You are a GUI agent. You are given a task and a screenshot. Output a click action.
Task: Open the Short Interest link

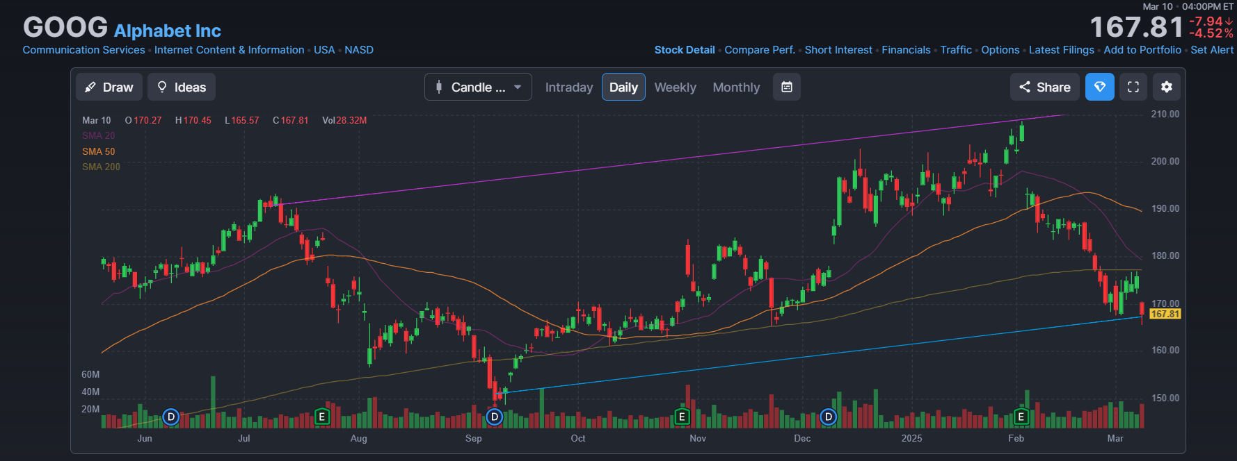click(x=838, y=50)
